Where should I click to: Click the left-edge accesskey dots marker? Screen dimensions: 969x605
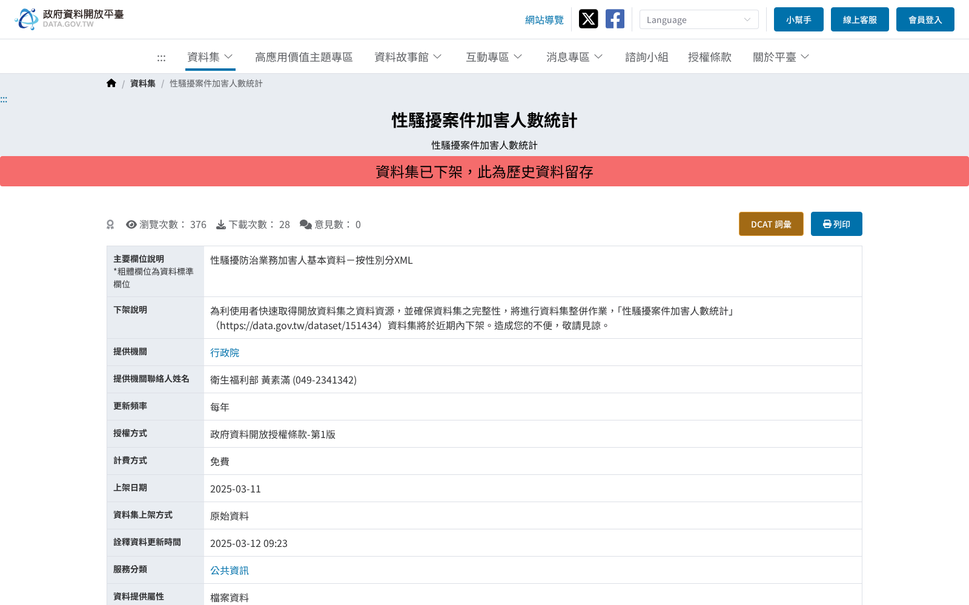[x=4, y=99]
